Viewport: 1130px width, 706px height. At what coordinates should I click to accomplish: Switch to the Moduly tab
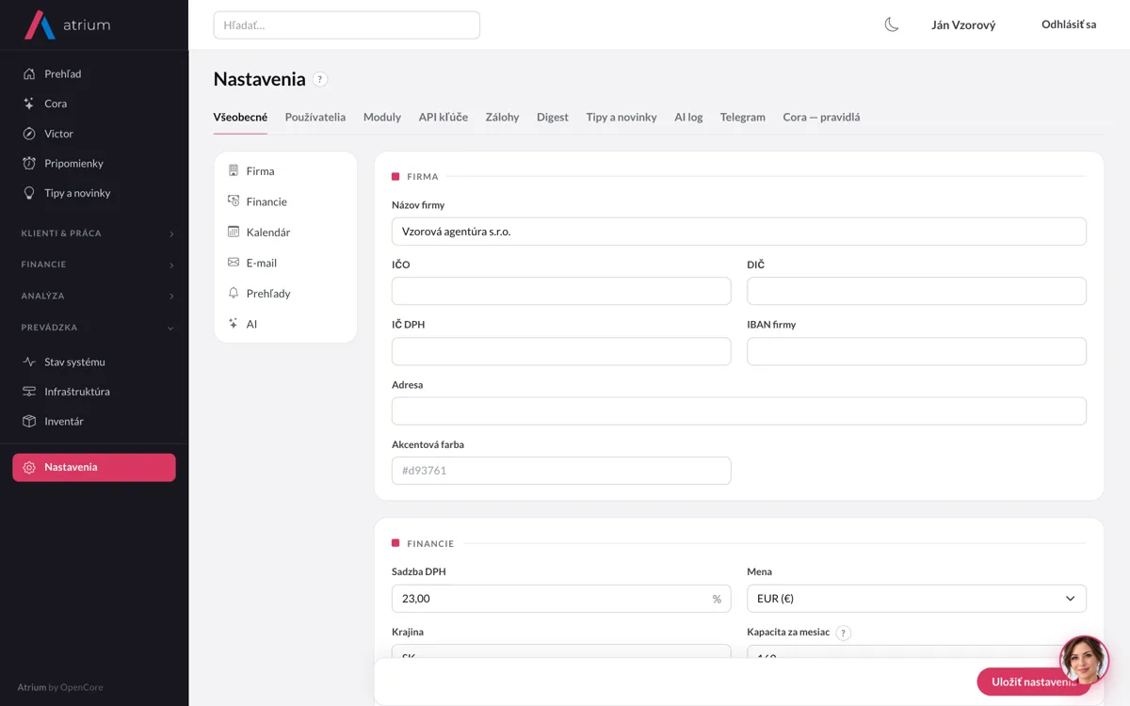(x=382, y=117)
